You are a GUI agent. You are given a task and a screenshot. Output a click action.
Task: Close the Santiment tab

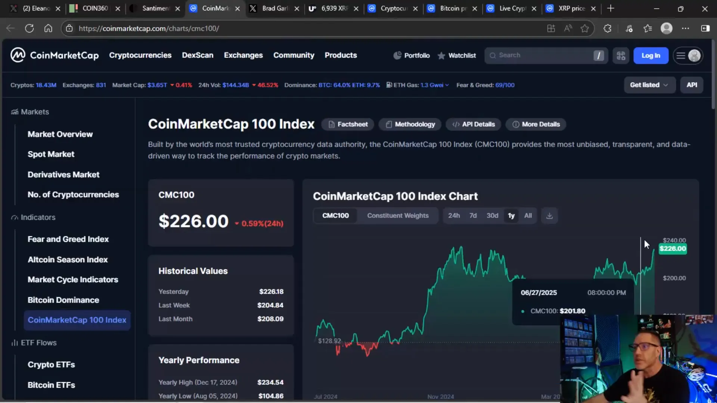(178, 9)
